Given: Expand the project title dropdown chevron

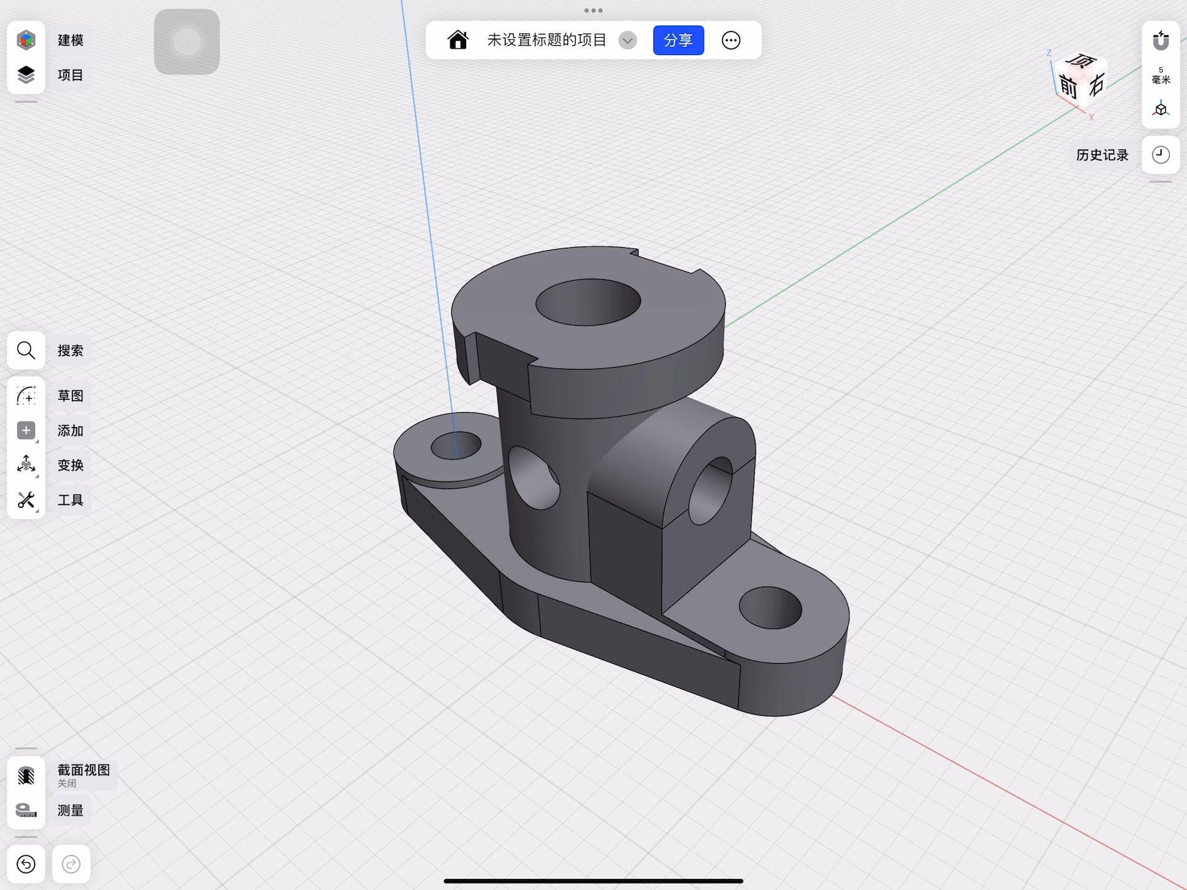Looking at the screenshot, I should pyautogui.click(x=628, y=40).
